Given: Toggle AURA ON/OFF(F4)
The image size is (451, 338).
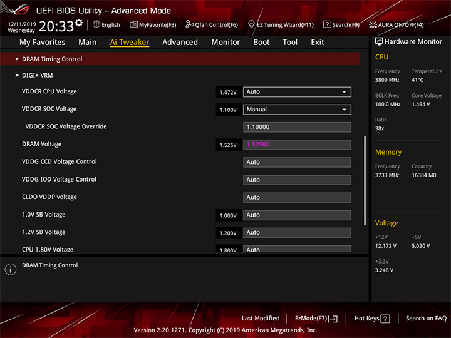Looking at the screenshot, I should [397, 24].
